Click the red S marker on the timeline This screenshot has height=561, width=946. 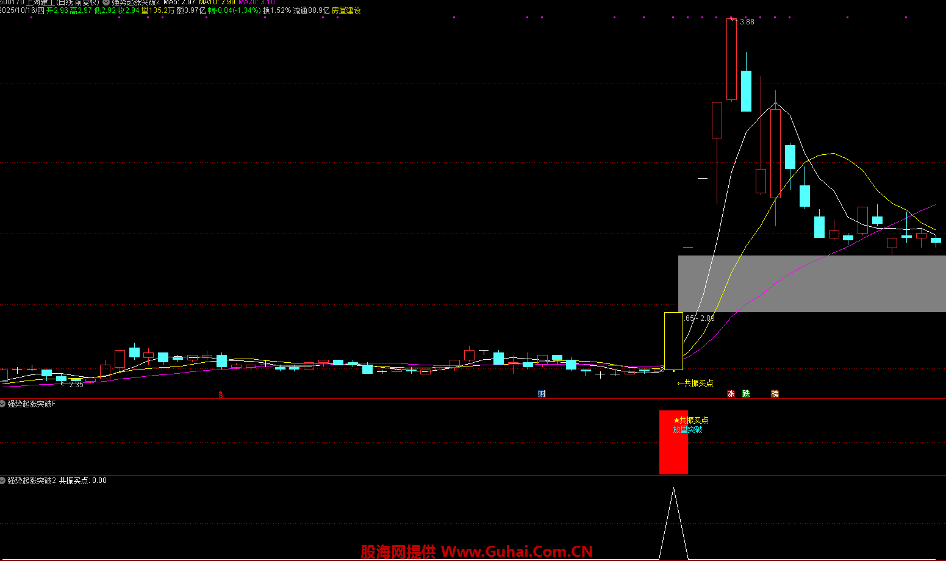(221, 395)
